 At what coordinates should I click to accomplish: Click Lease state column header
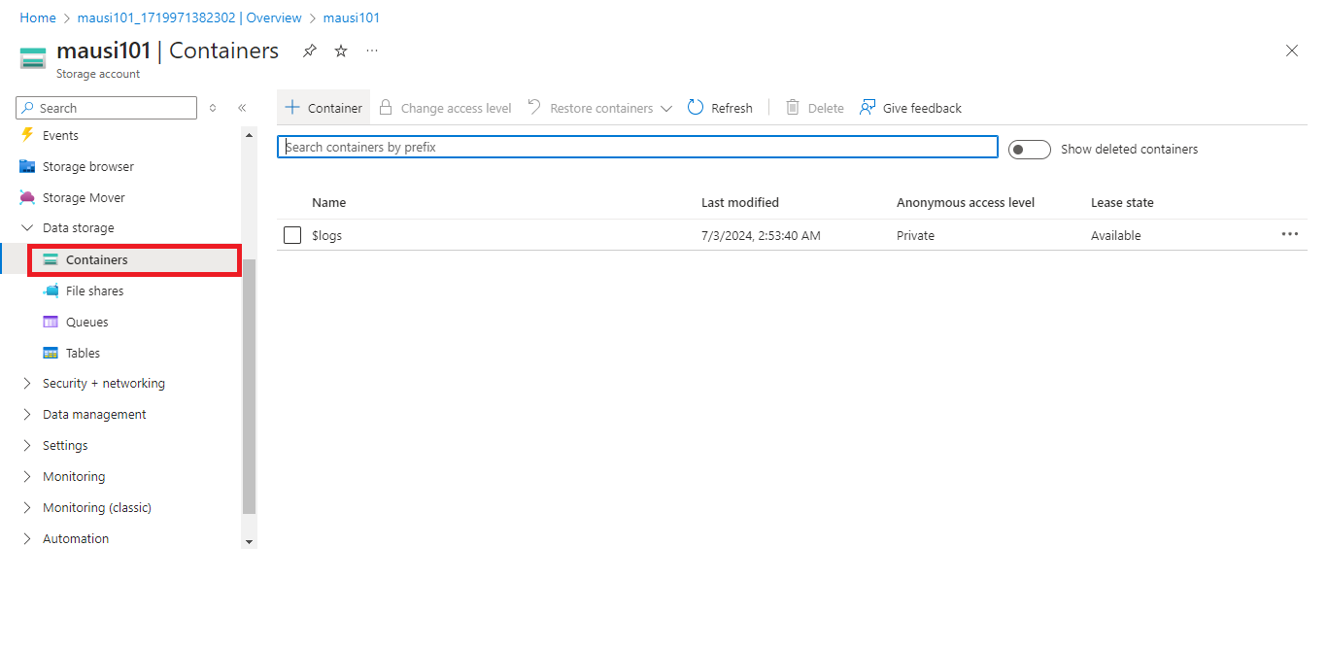coord(1122,203)
